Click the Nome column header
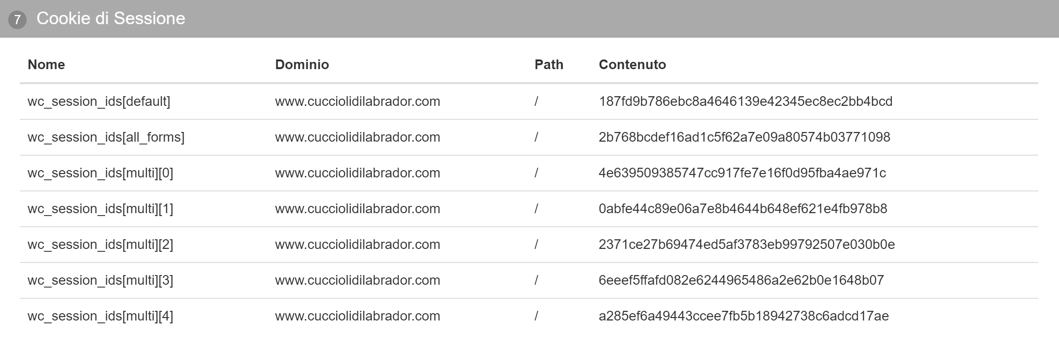 coord(46,65)
